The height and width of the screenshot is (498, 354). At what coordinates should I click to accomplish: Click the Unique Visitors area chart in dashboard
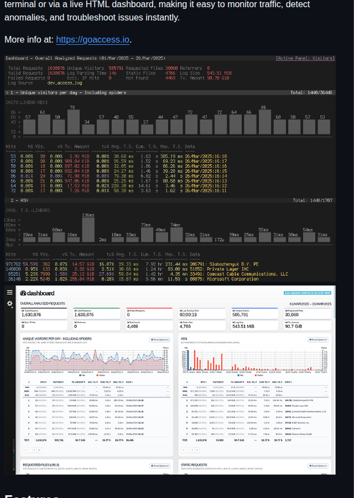(x=96, y=359)
